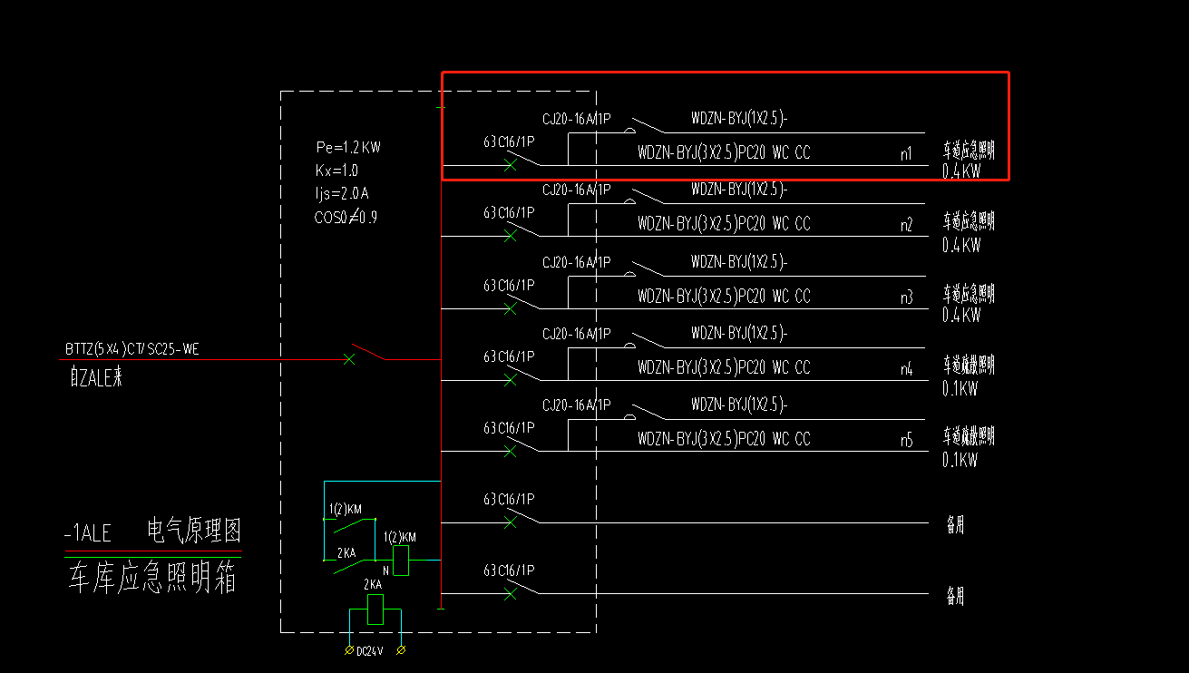Screen dimensions: 1189x673
Task: Pick the green 2KA contact switch line
Action: [x=349, y=566]
